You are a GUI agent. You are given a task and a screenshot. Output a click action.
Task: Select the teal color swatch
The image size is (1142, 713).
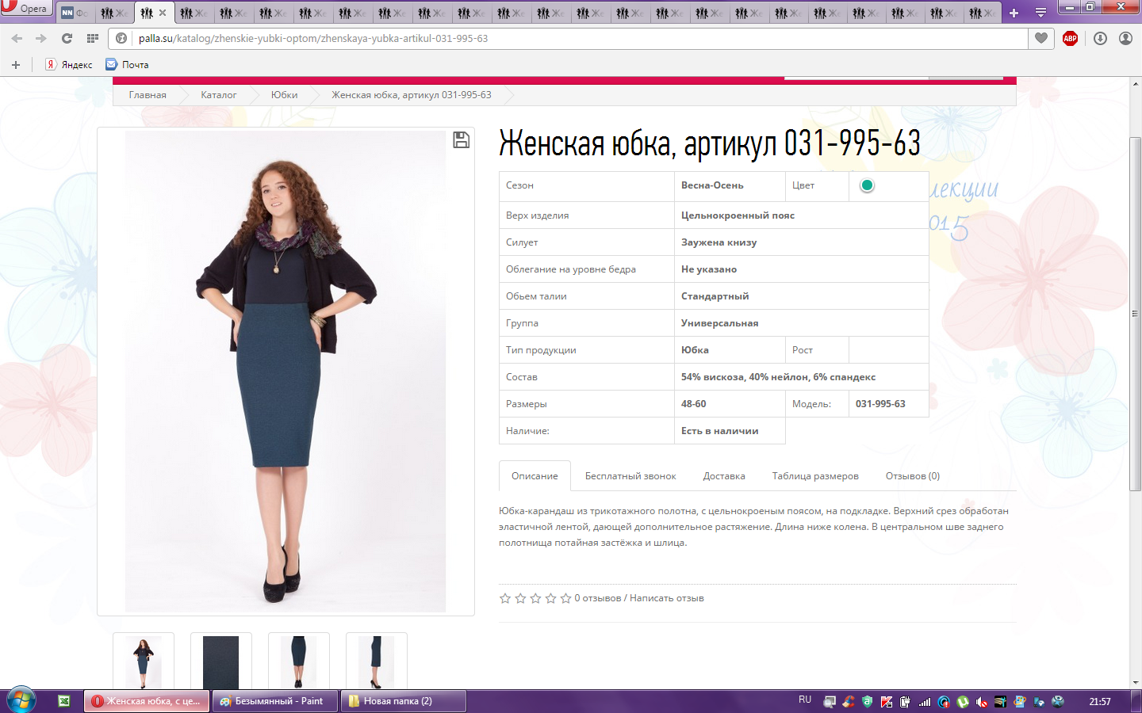tap(867, 185)
